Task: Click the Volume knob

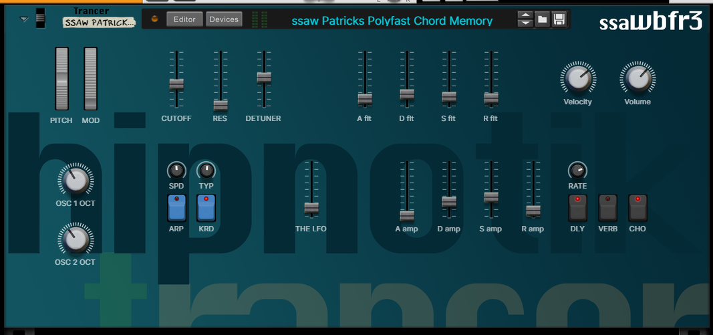Action: [x=637, y=79]
